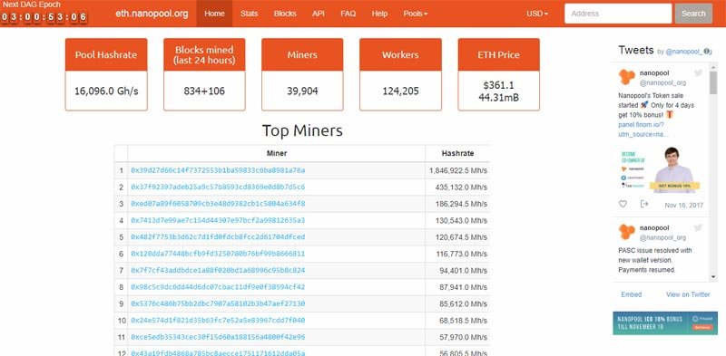Screen dimensions: 726x356
Task: Click View on Twitter link
Action: tap(688, 294)
